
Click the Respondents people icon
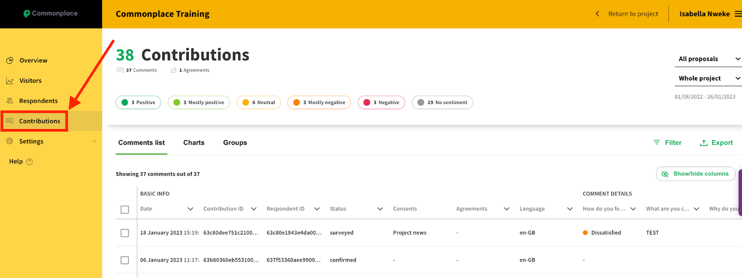10,101
